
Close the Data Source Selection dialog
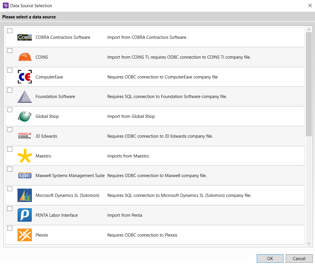310,6
